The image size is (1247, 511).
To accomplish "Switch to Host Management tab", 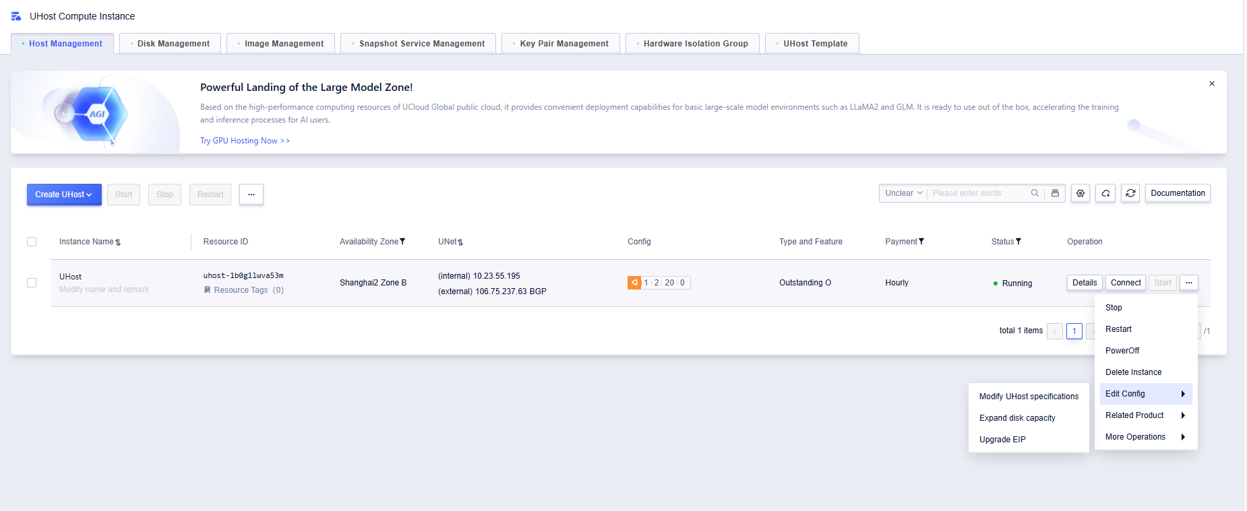I will [62, 44].
